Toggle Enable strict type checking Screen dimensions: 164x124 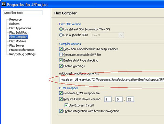click(x=61, y=60)
